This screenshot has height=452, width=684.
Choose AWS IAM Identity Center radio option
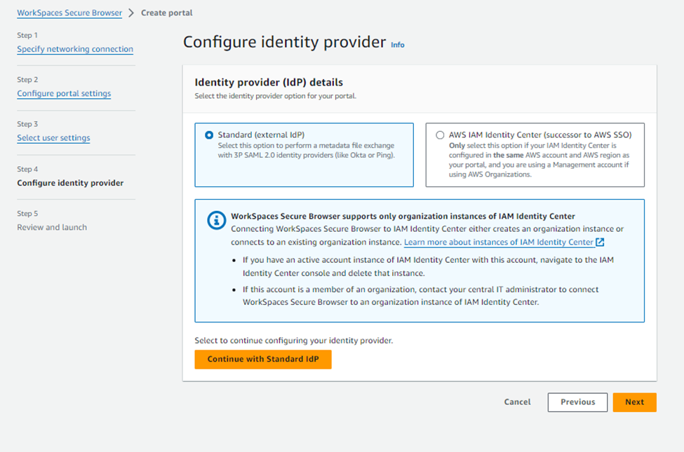440,135
